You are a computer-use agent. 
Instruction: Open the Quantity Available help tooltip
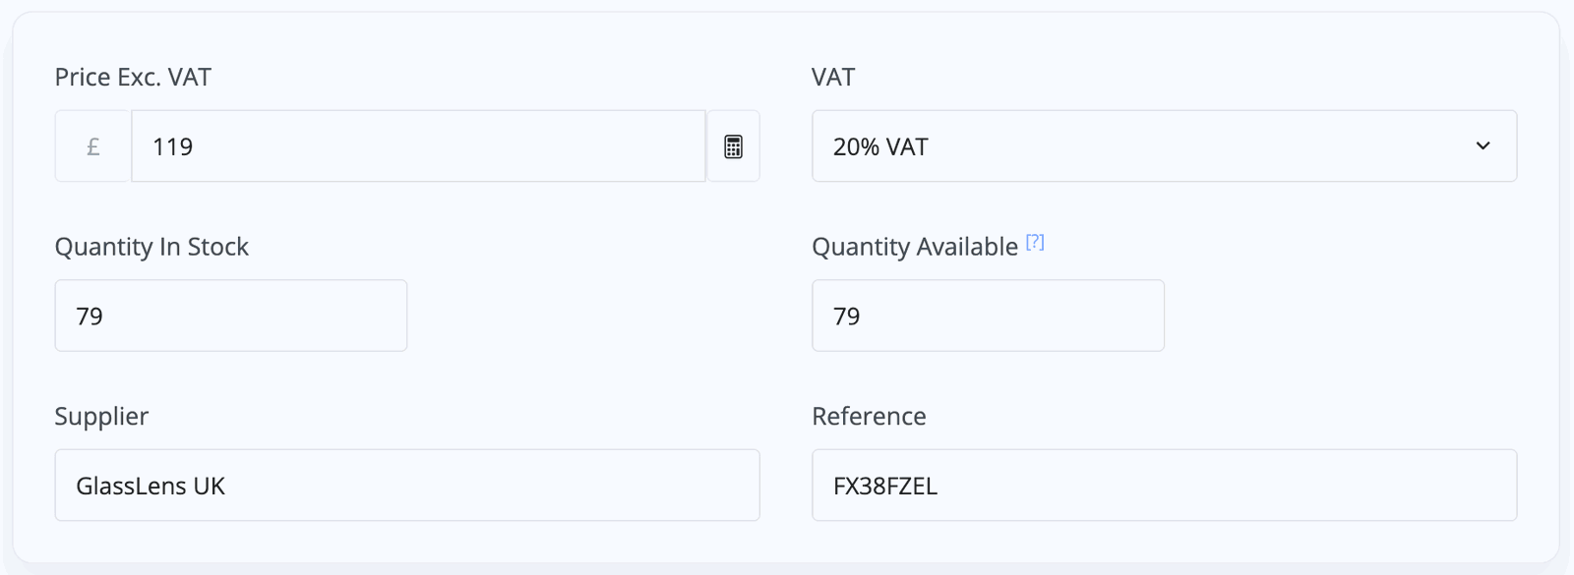click(1035, 242)
